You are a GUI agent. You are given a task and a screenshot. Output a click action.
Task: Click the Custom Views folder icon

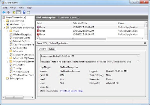(7, 21)
